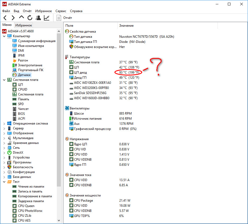Switch to the Меню tab
The height and width of the screenshot is (224, 248).
(x=7, y=25)
